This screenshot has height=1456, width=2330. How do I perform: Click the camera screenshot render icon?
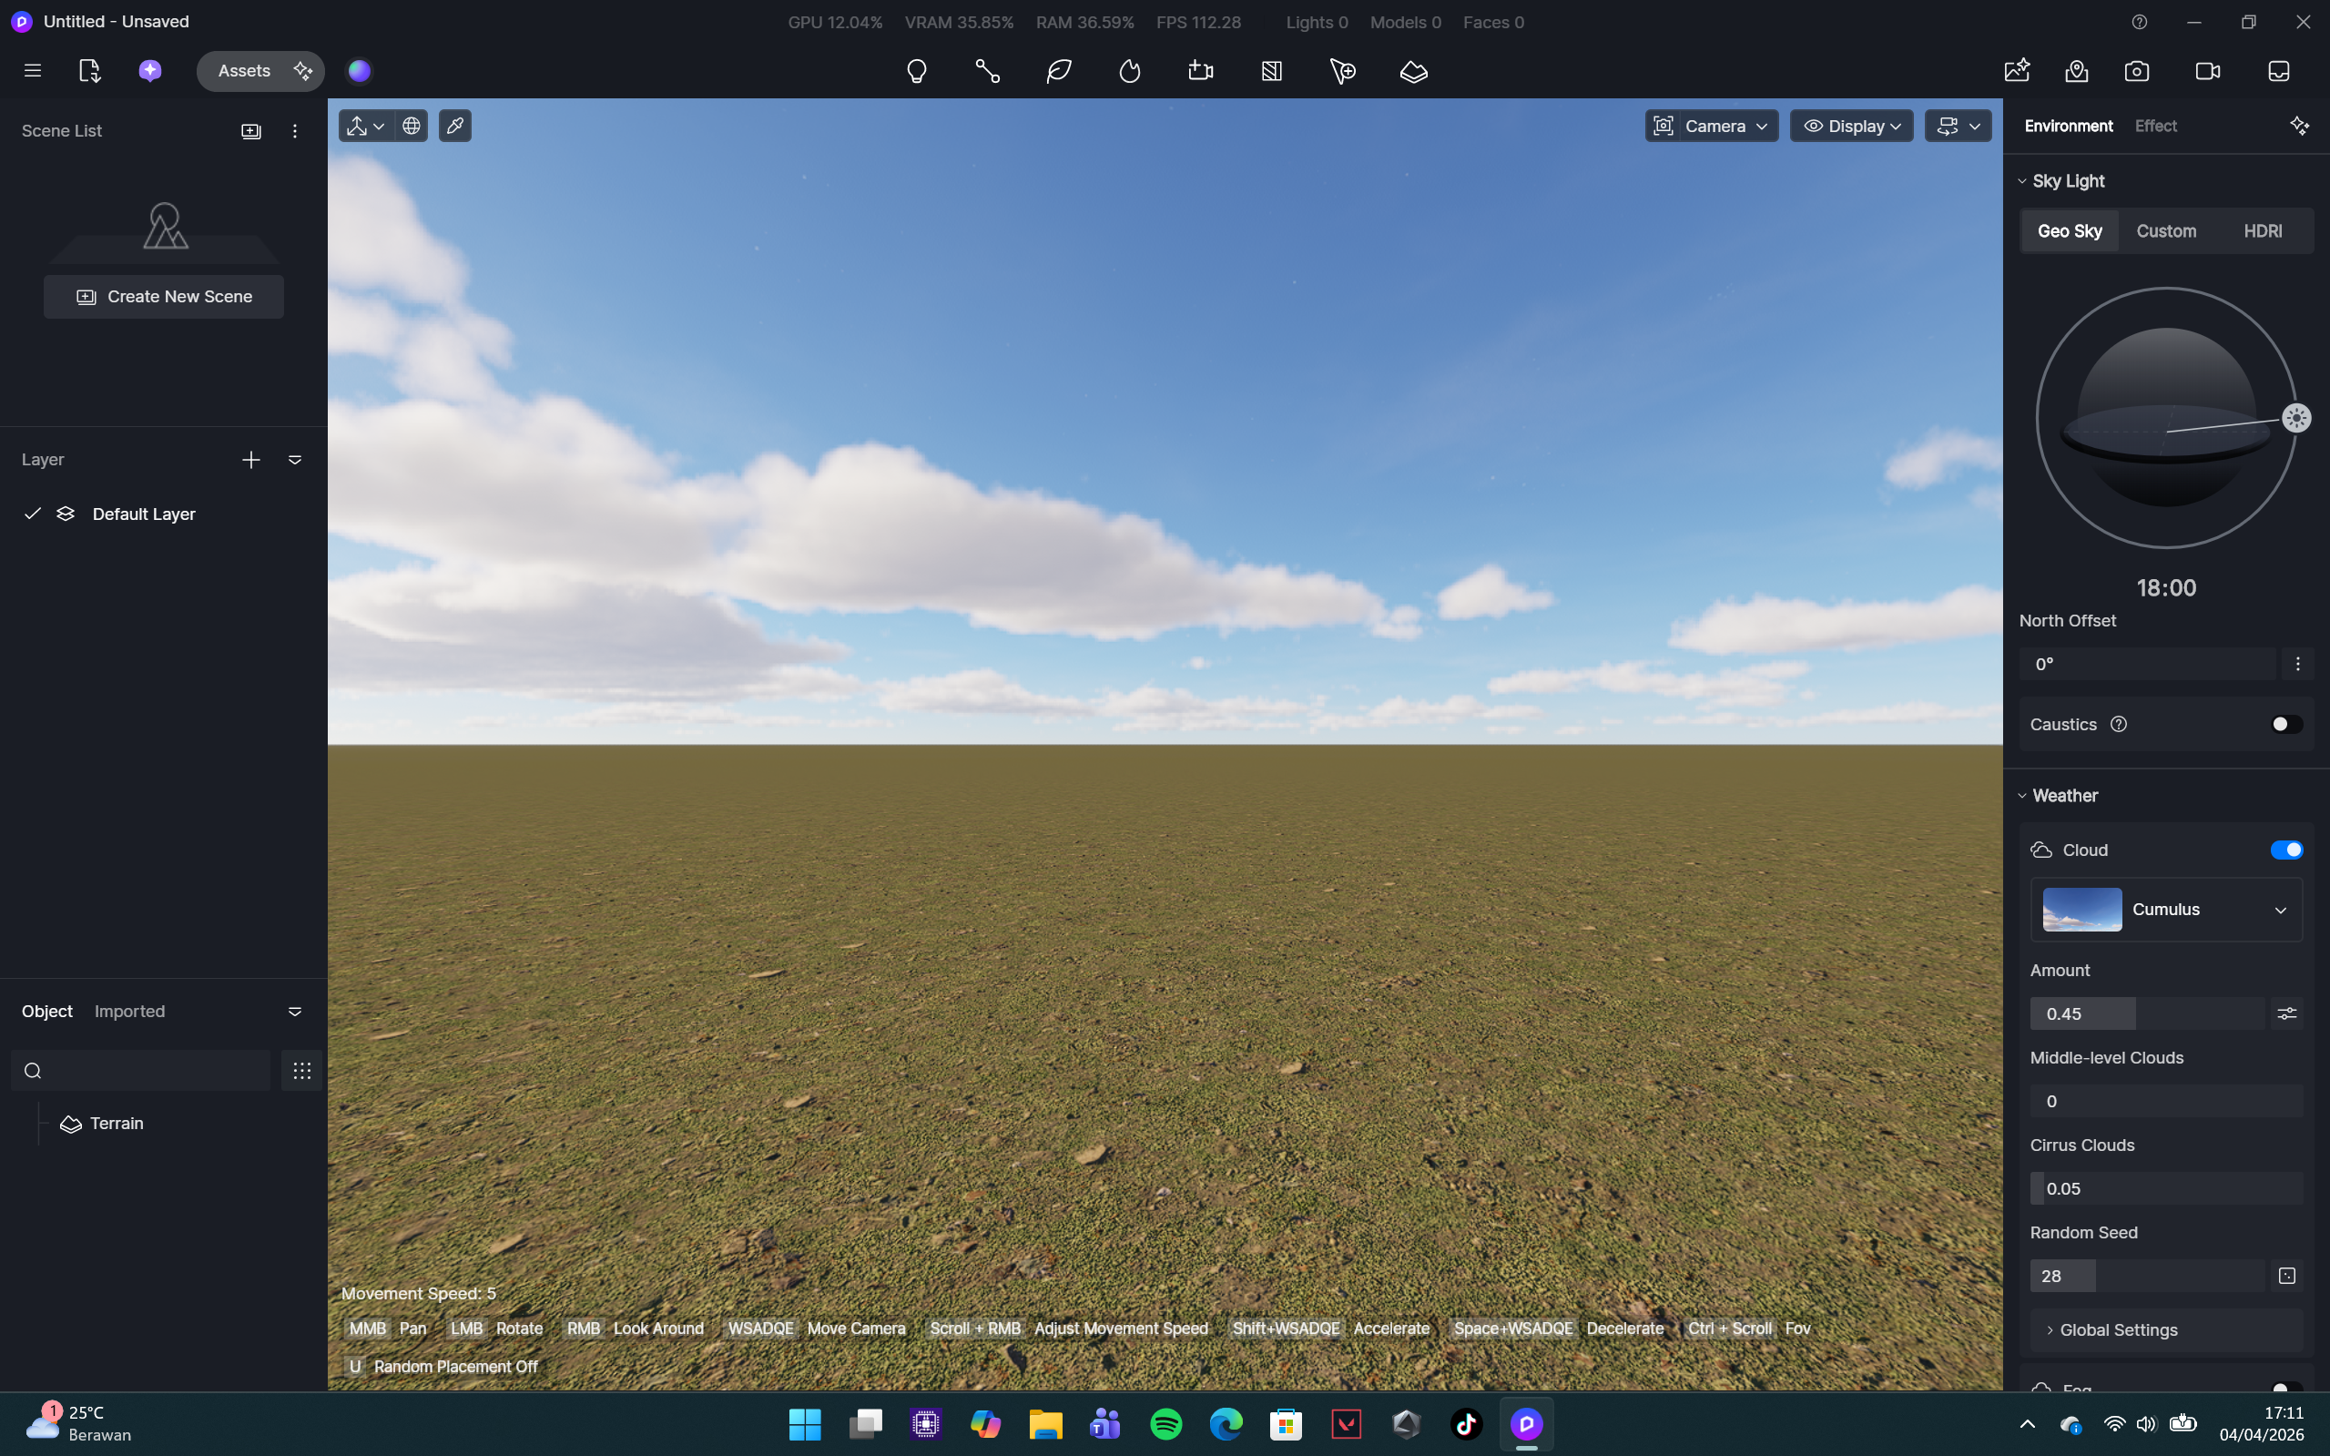2136,71
